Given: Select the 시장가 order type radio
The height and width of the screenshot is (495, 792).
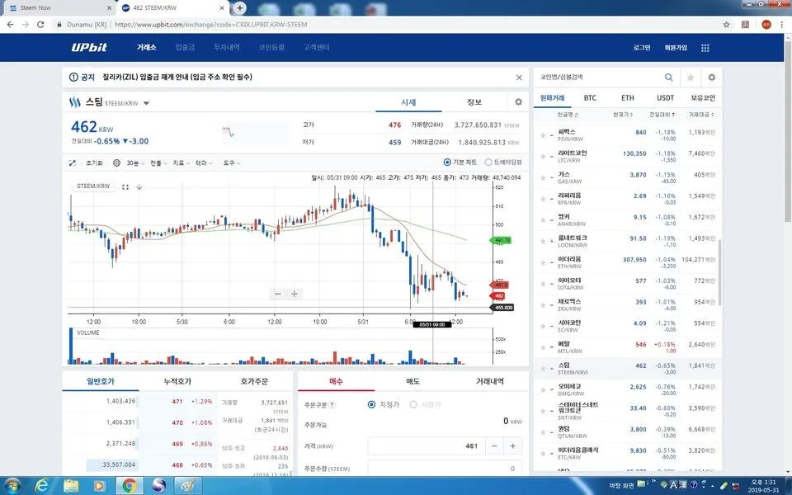Looking at the screenshot, I should (413, 404).
